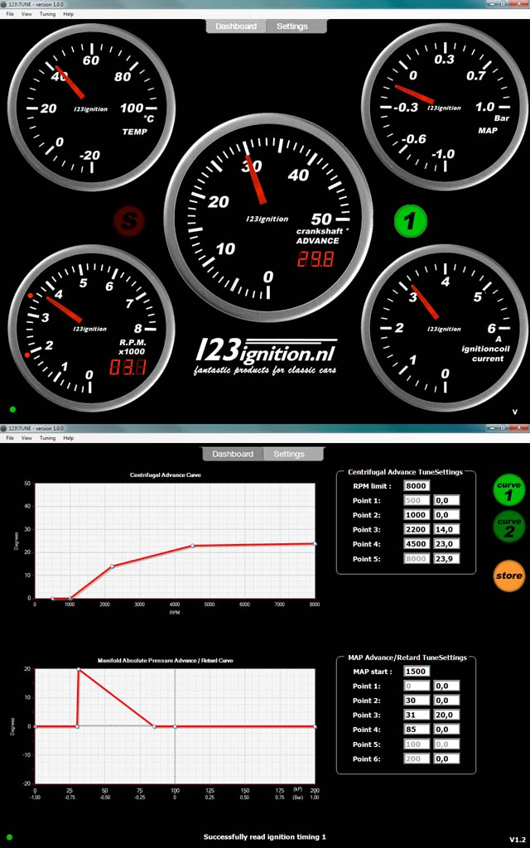Viewport: 530px width, 848px height.
Task: Click MAP Point 2 degrees field
Action: [x=446, y=701]
